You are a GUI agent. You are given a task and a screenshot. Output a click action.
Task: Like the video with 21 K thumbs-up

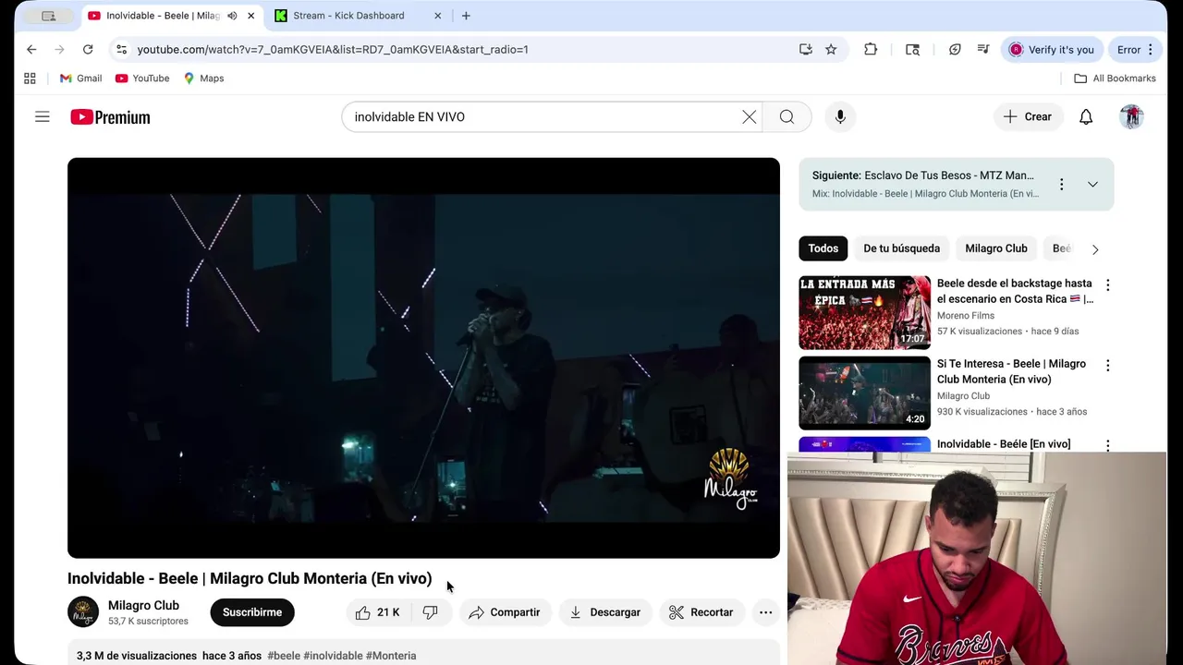point(377,612)
